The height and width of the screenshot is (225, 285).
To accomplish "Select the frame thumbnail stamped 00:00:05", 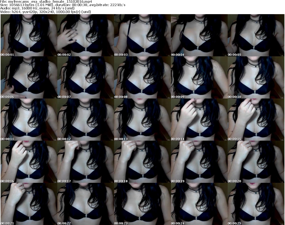I will (256, 35).
